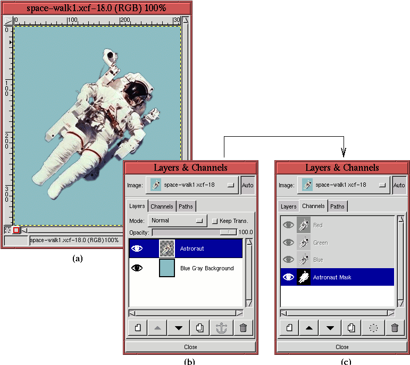
Task: Click channel to selection dotted circle icon
Action: tap(373, 328)
